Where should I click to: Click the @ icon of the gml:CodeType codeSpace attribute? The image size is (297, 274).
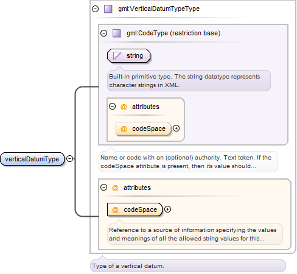(x=124, y=128)
